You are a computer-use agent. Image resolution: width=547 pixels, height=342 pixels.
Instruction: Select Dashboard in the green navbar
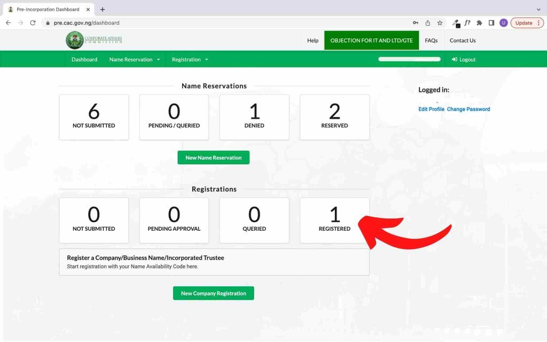pos(84,59)
